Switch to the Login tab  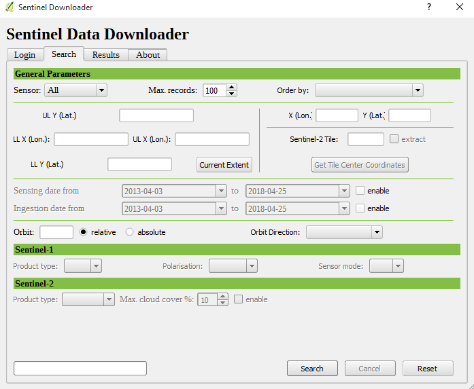(x=24, y=55)
